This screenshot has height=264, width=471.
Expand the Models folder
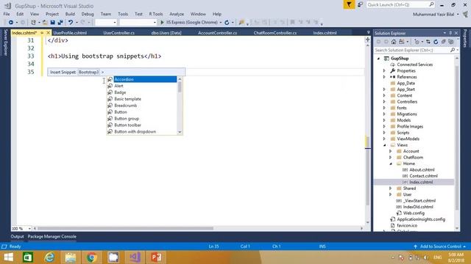[384, 120]
